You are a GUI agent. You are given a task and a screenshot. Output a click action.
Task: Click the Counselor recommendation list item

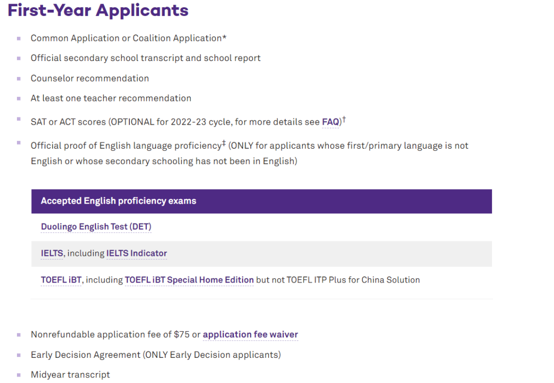point(90,78)
